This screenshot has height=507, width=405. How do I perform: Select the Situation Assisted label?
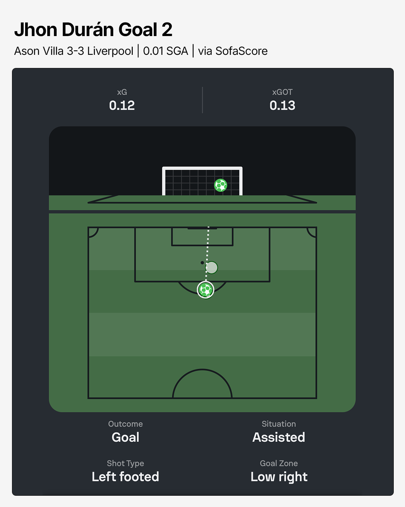click(x=279, y=437)
